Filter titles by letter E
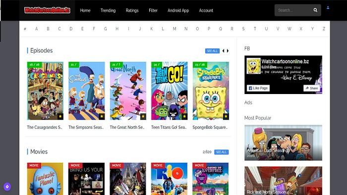Image resolution: width=347 pixels, height=195 pixels. coord(82,29)
